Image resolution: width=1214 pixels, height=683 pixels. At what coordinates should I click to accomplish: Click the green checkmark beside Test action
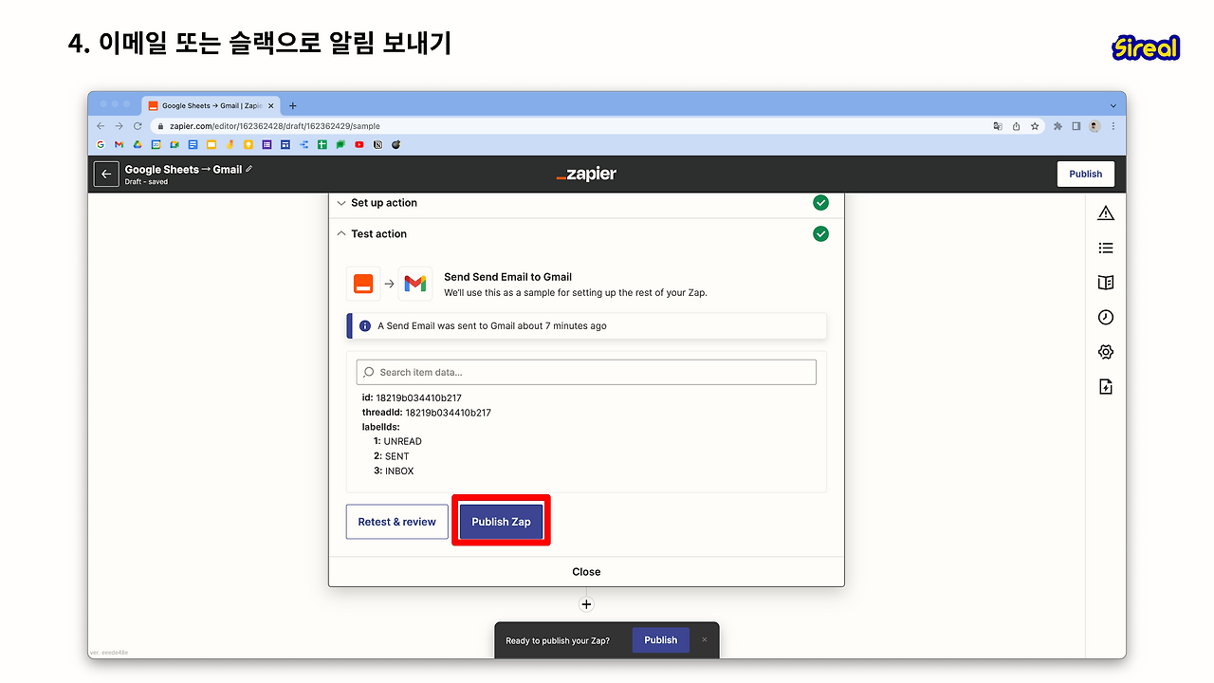click(820, 234)
